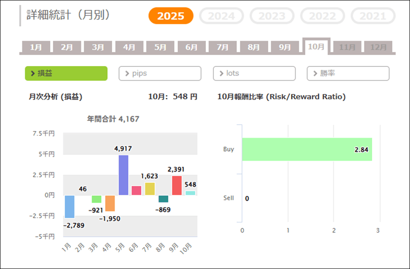
Task: Open the 2021 yearly statistics
Action: [373, 16]
